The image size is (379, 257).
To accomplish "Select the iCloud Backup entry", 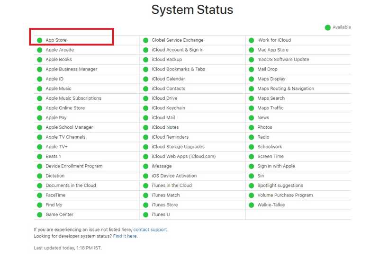I will [167, 60].
